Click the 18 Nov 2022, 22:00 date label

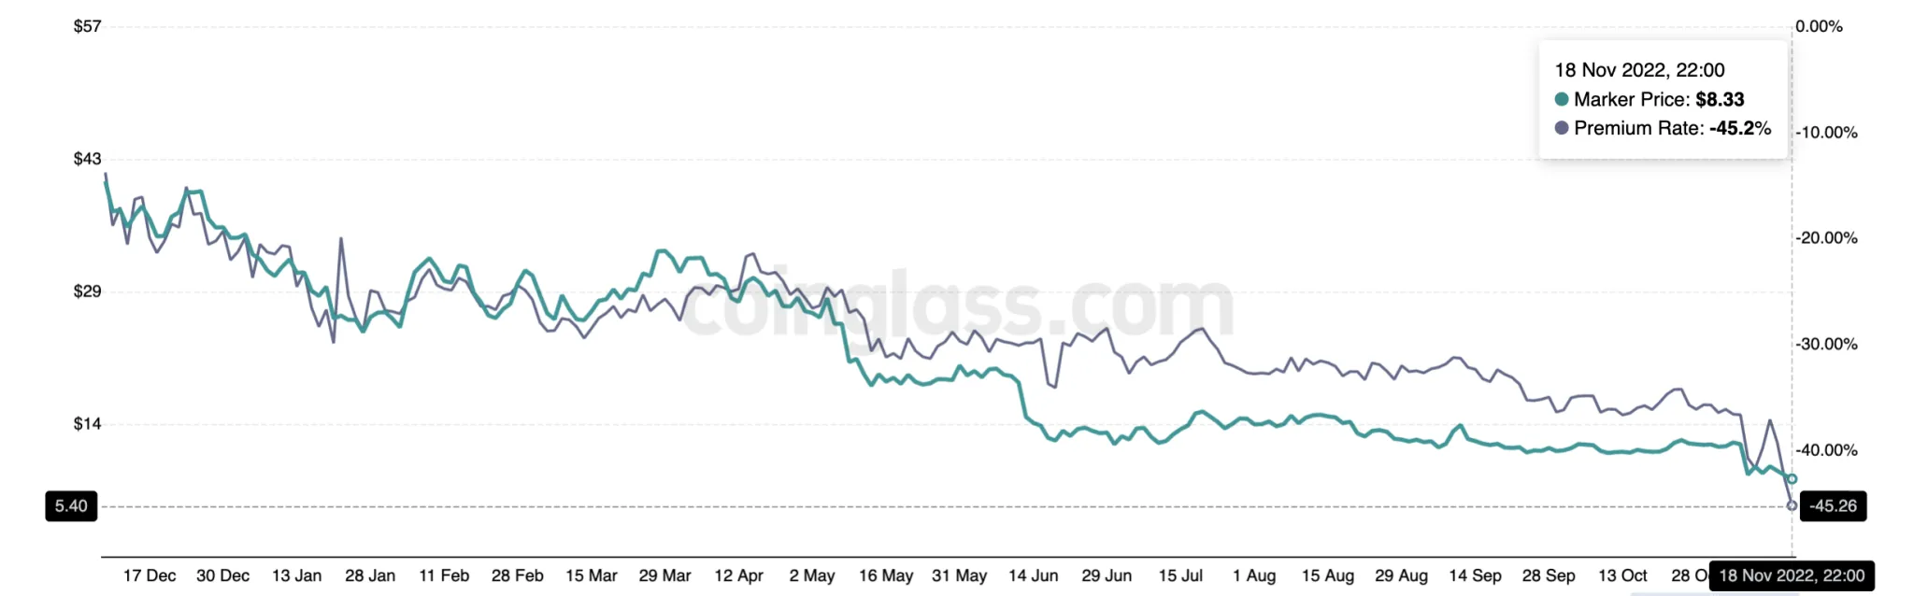click(1791, 575)
